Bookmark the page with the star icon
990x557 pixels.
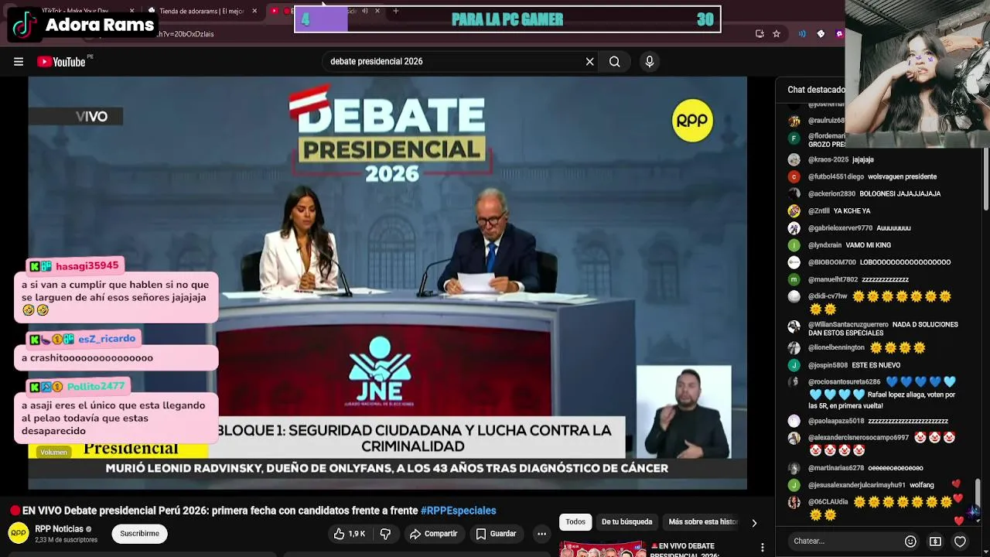pyautogui.click(x=777, y=34)
